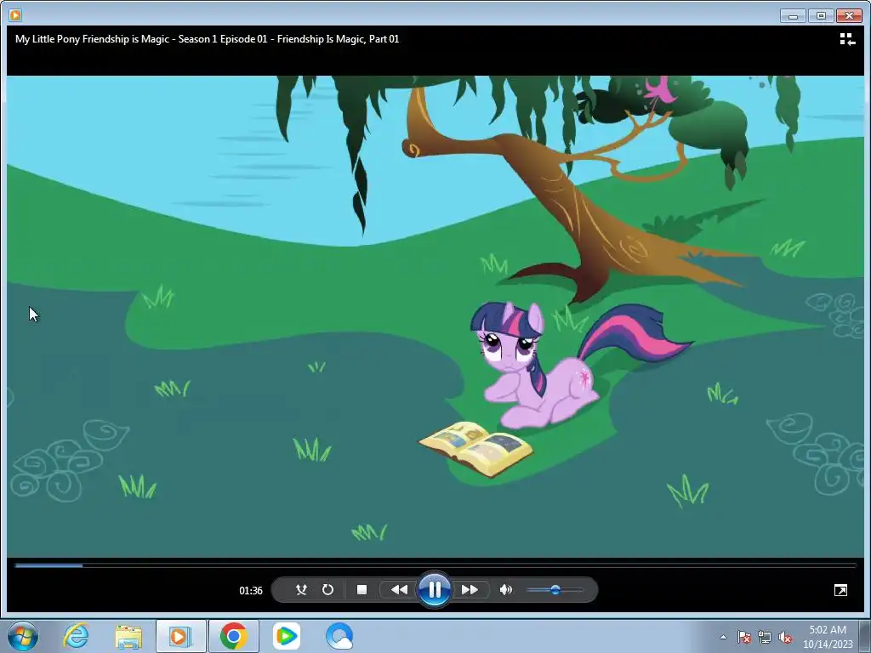
Task: Minimize the media player window
Action: 793,15
